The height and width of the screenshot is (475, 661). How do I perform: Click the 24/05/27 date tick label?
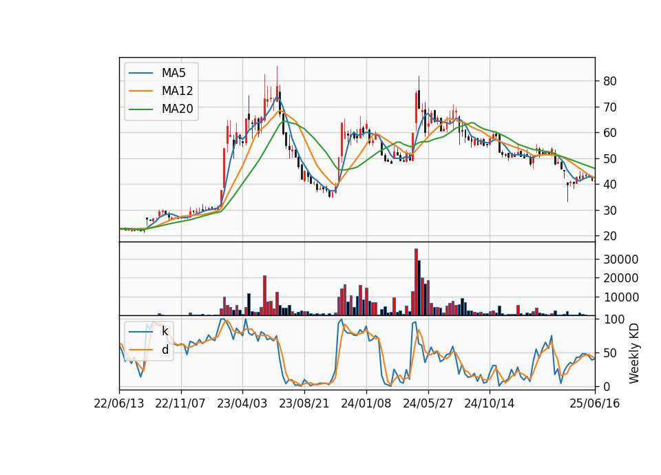click(x=428, y=403)
